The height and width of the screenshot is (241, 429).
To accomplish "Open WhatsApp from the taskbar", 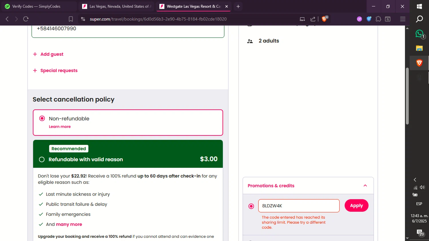I will pyautogui.click(x=419, y=34).
